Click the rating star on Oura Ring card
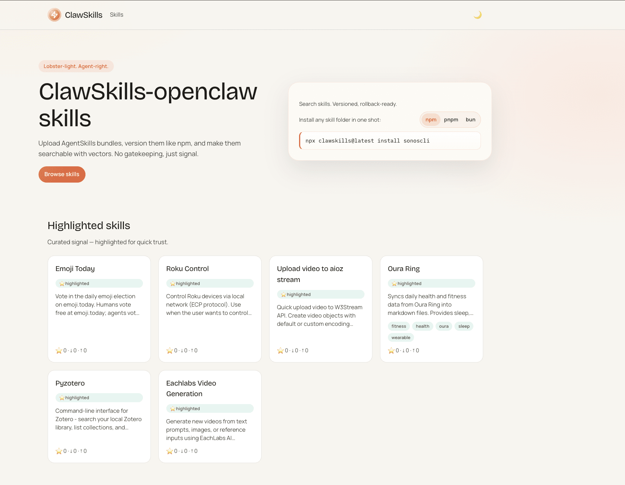 (x=391, y=350)
